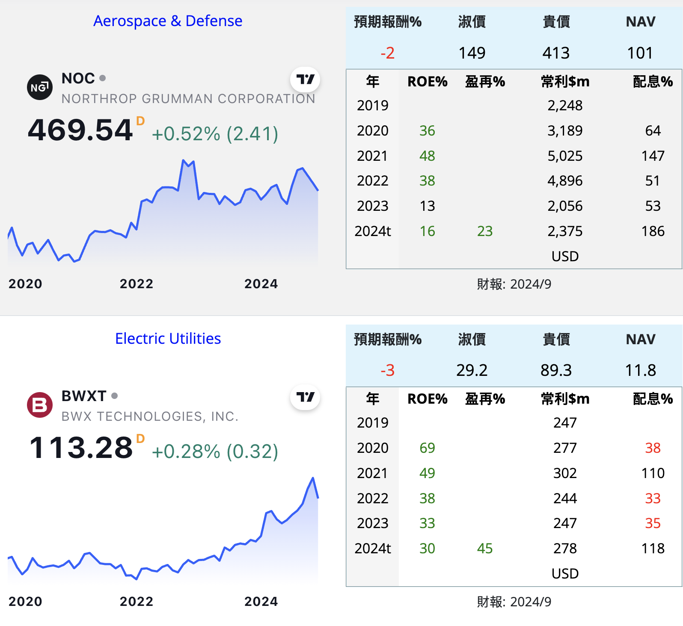This screenshot has height=626, width=683.
Task: Click BWXT 2020 ROE value 69
Action: point(428,448)
